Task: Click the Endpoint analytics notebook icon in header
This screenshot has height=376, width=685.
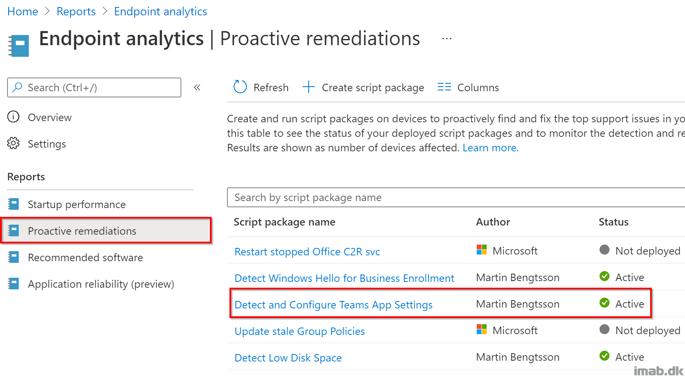Action: 19,46
